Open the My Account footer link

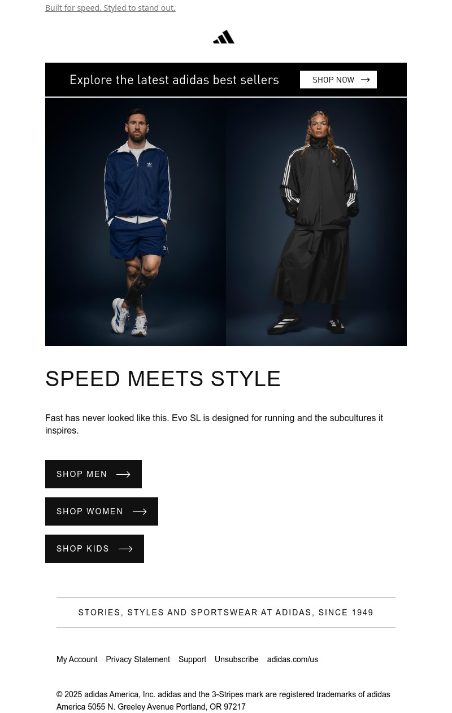(x=77, y=659)
